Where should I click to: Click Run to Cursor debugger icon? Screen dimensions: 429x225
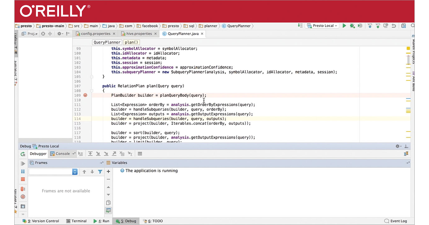130,154
